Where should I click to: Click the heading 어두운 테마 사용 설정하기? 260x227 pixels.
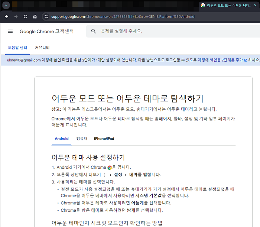(88, 158)
